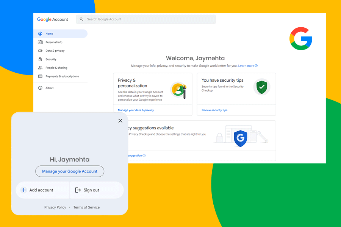The height and width of the screenshot is (227, 341).
Task: Click the People & sharing icon
Action: tap(40, 68)
